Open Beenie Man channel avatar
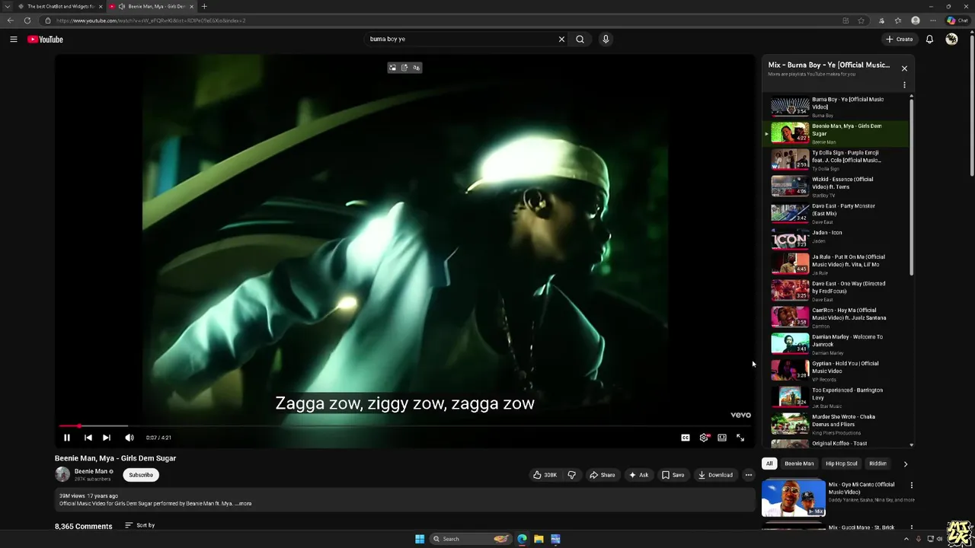This screenshot has height=548, width=975. [62, 474]
